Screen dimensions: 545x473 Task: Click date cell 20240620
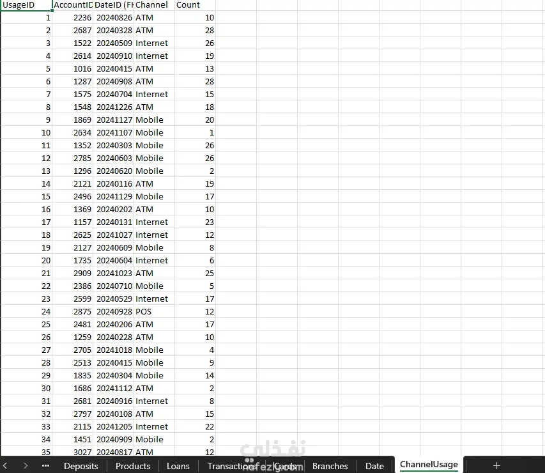coord(113,171)
